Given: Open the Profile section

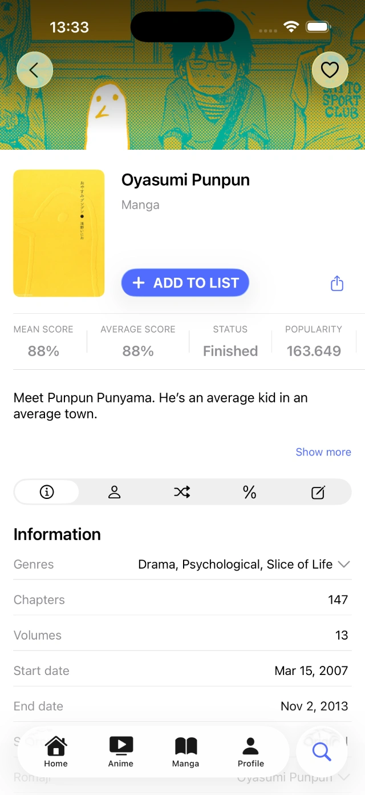Looking at the screenshot, I should 251,752.
